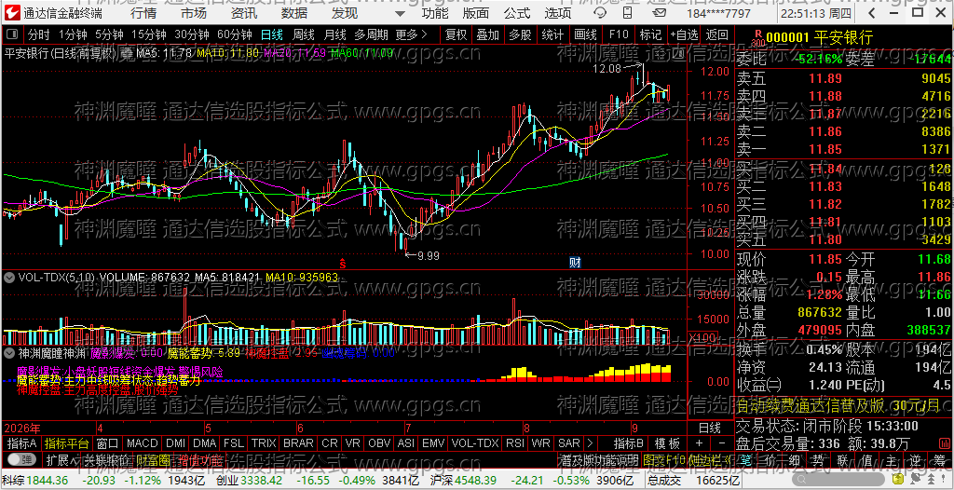The image size is (954, 490).
Task: Open the 指标B tab
Action: click(629, 442)
